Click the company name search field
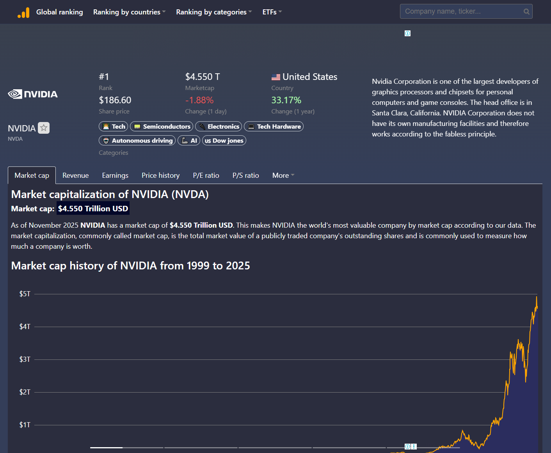 click(460, 12)
